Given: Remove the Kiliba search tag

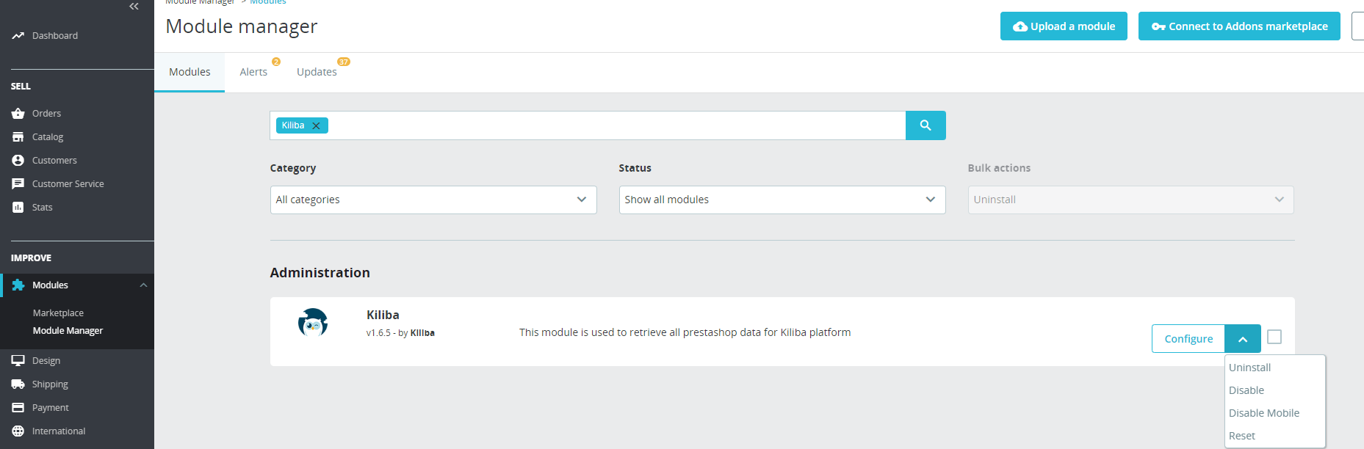Looking at the screenshot, I should tap(316, 125).
